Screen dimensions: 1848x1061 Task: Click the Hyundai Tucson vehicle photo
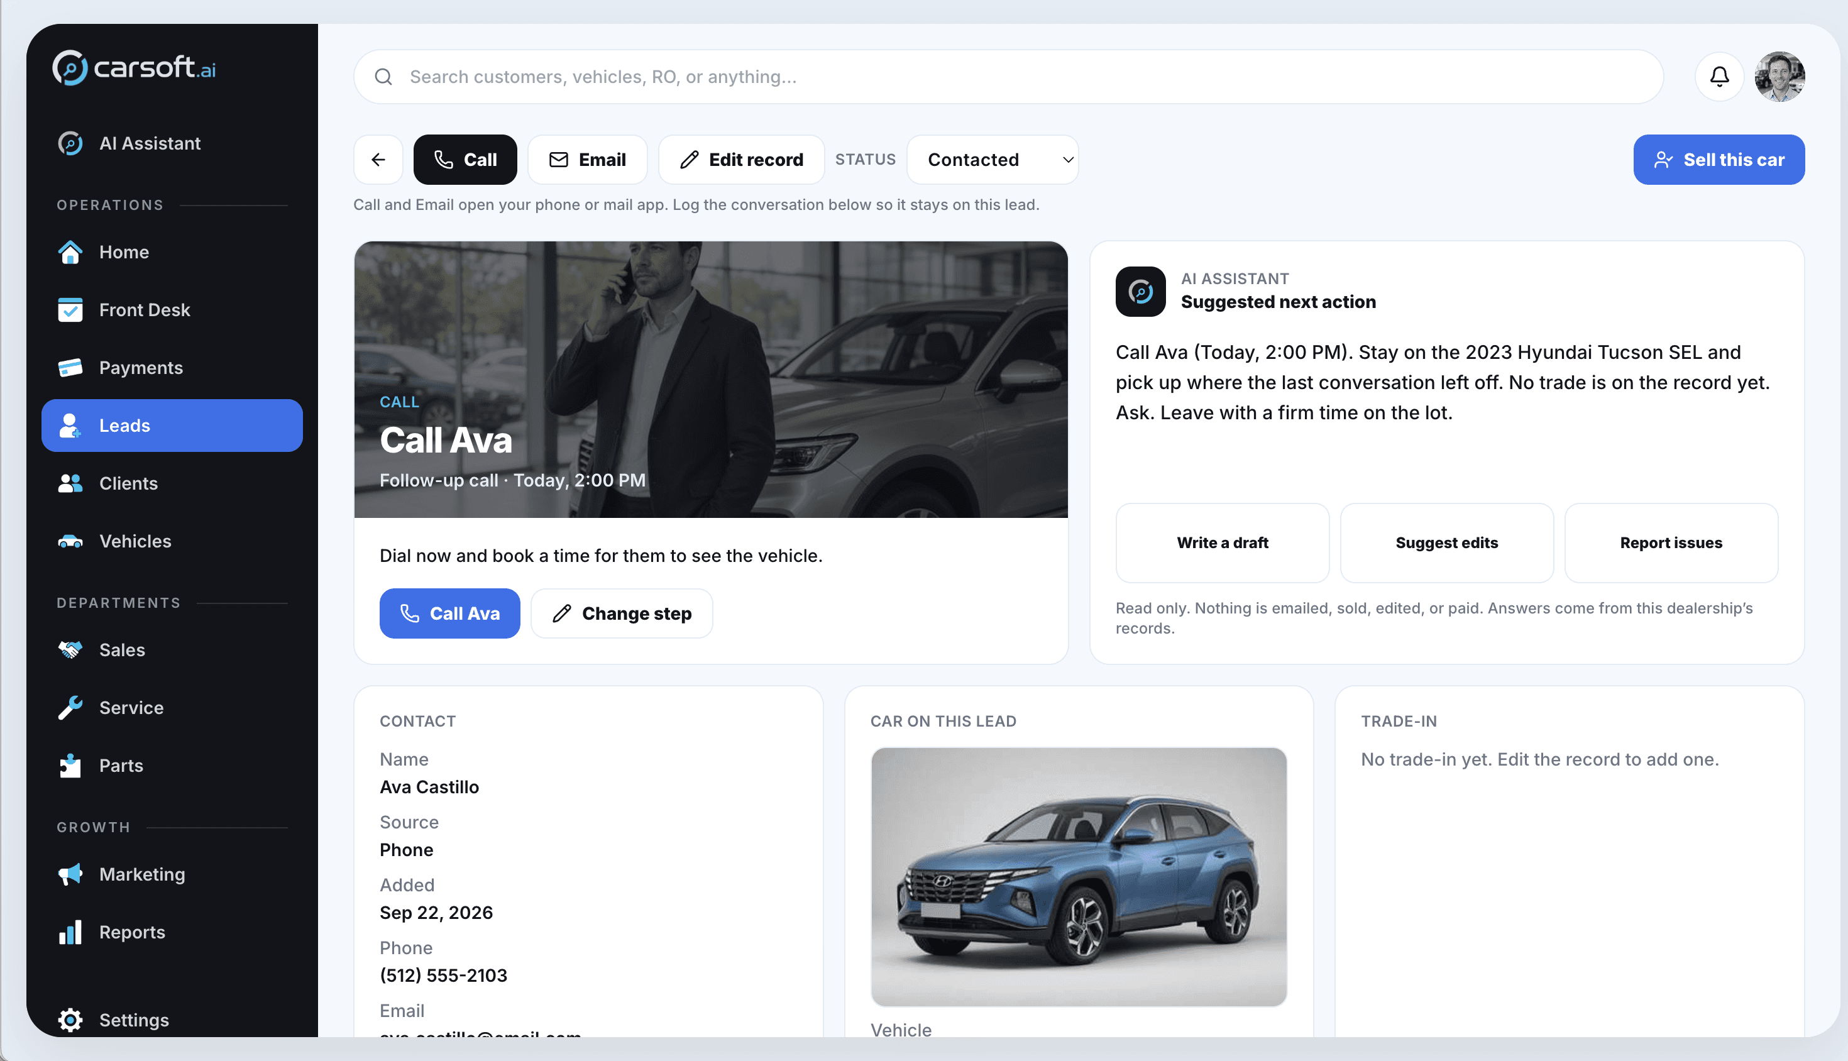[1079, 877]
